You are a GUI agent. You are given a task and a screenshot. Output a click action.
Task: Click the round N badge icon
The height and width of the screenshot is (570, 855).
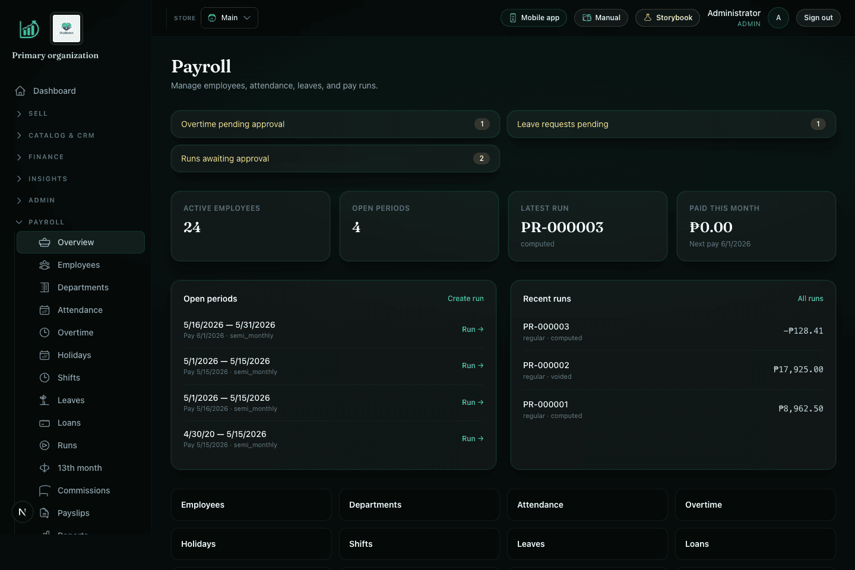(23, 512)
